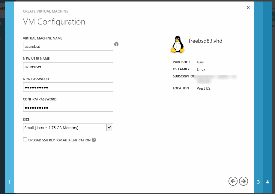Viewport: 275px width, 194px height.
Task: Proceed to next step with right arrow
Action: pyautogui.click(x=244, y=181)
